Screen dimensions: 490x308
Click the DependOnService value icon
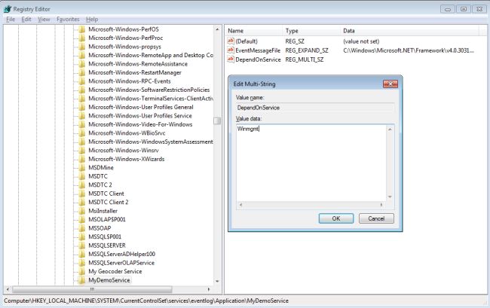[231, 59]
